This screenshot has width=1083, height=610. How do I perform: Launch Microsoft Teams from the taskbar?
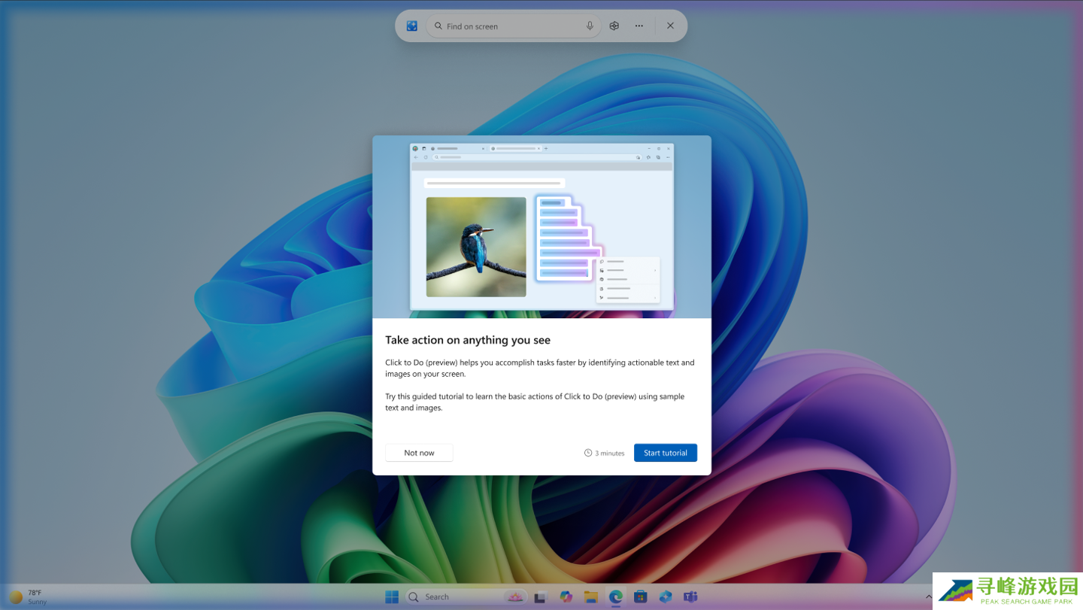click(690, 596)
